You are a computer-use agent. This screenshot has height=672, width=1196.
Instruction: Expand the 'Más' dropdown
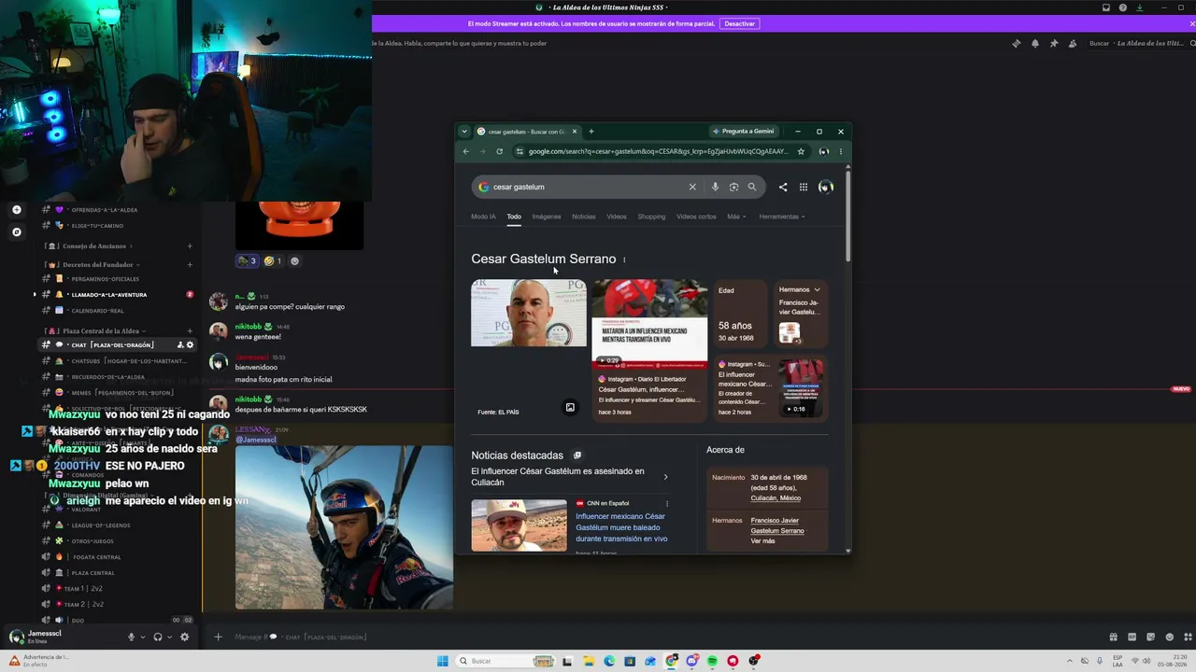pyautogui.click(x=735, y=217)
